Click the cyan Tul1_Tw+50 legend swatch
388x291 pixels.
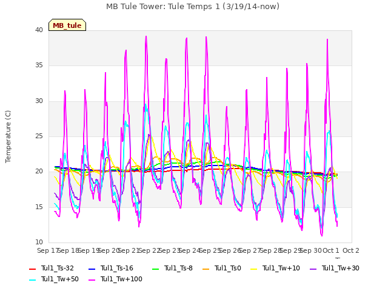pos(33,279)
